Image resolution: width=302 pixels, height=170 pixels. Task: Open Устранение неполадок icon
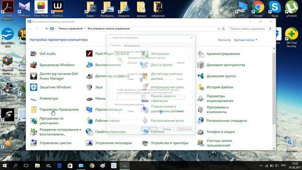(x=89, y=143)
